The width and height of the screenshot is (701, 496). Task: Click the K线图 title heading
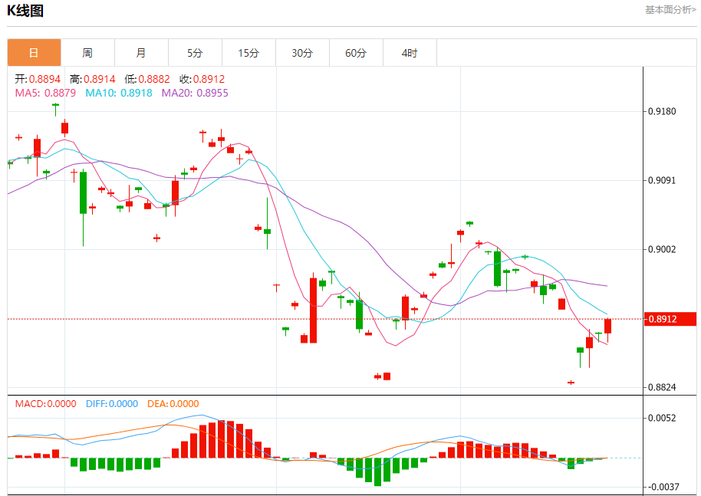tap(26, 11)
